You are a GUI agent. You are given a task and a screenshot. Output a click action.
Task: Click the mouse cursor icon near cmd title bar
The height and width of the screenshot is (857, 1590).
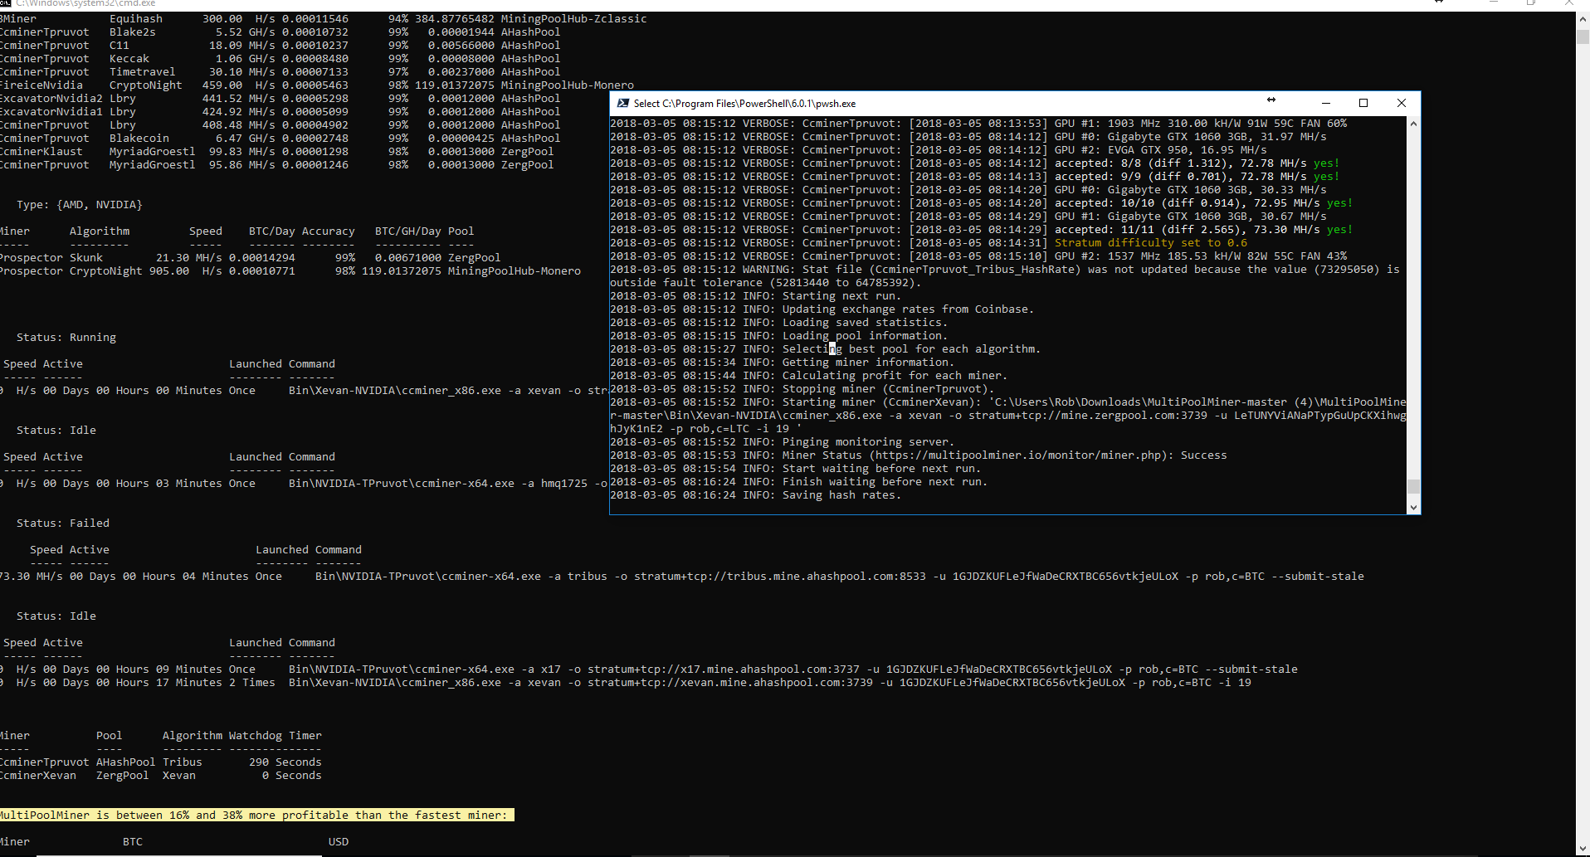pos(1440,3)
